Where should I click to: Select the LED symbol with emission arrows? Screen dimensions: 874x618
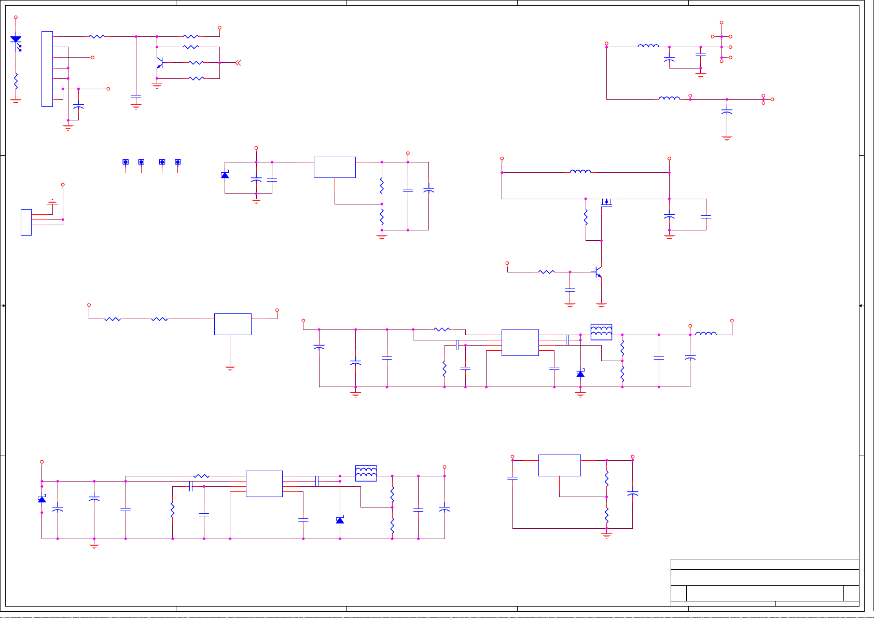[16, 43]
